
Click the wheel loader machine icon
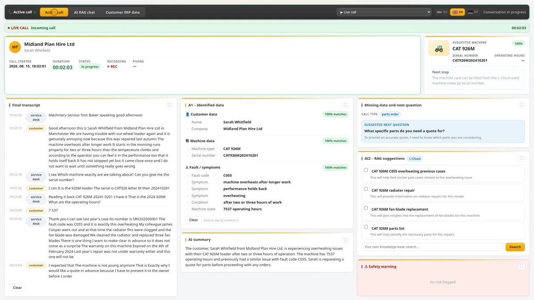pyautogui.click(x=439, y=48)
